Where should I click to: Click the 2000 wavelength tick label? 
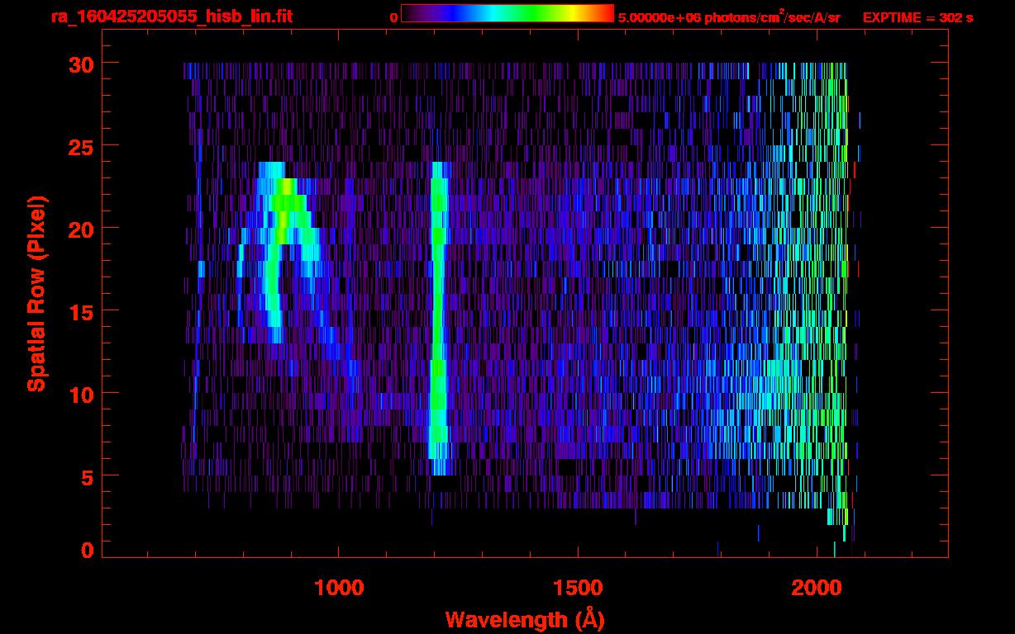[x=816, y=588]
